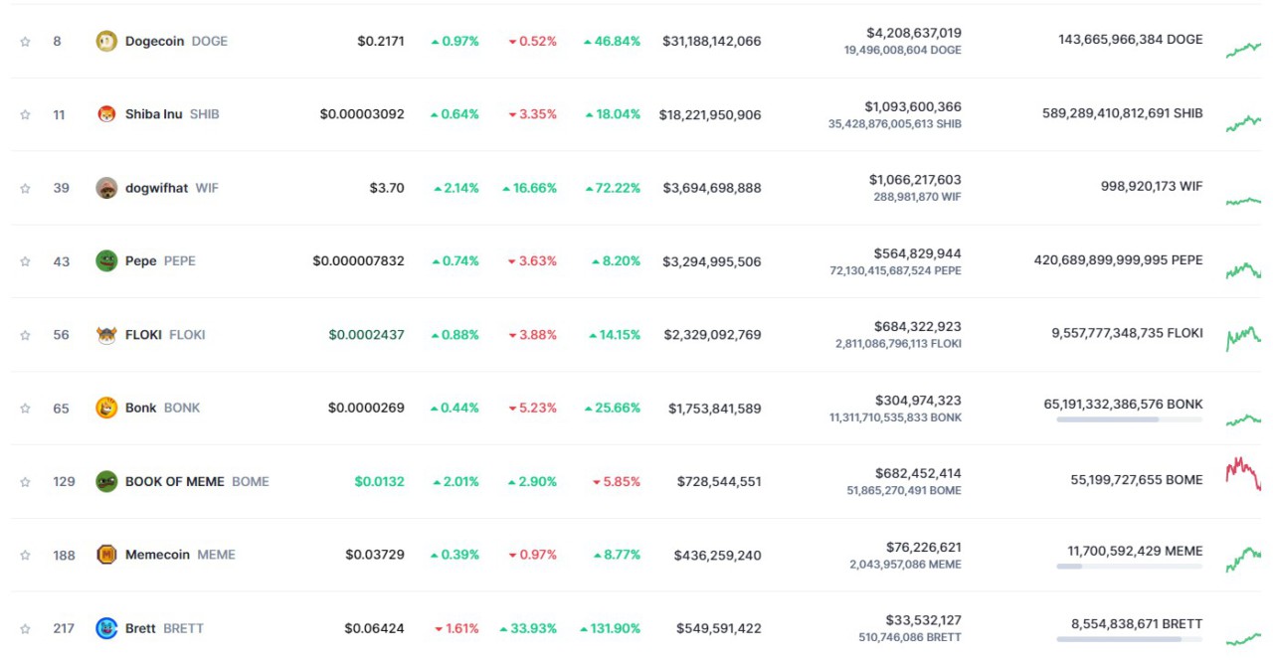Open the Memecoin name link
This screenshot has height=663, width=1273.
pyautogui.click(x=157, y=555)
